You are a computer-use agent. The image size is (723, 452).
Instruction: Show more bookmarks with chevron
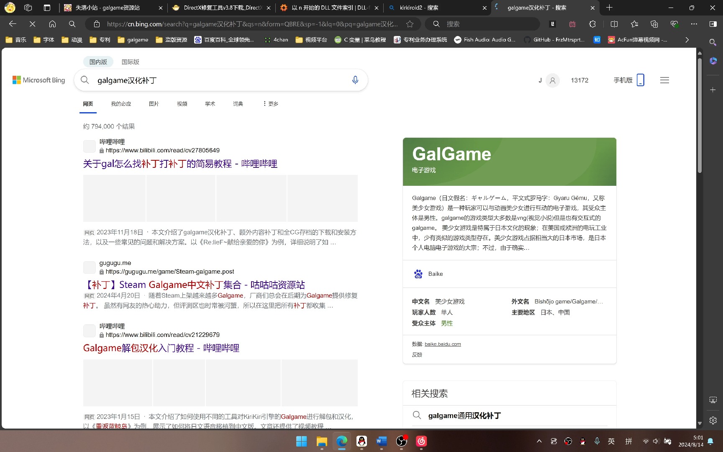click(x=687, y=40)
